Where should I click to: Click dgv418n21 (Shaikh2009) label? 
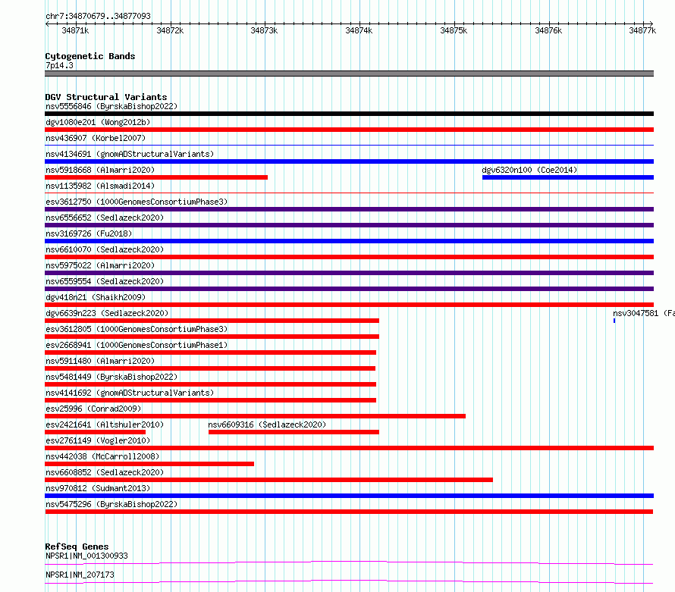click(x=96, y=297)
